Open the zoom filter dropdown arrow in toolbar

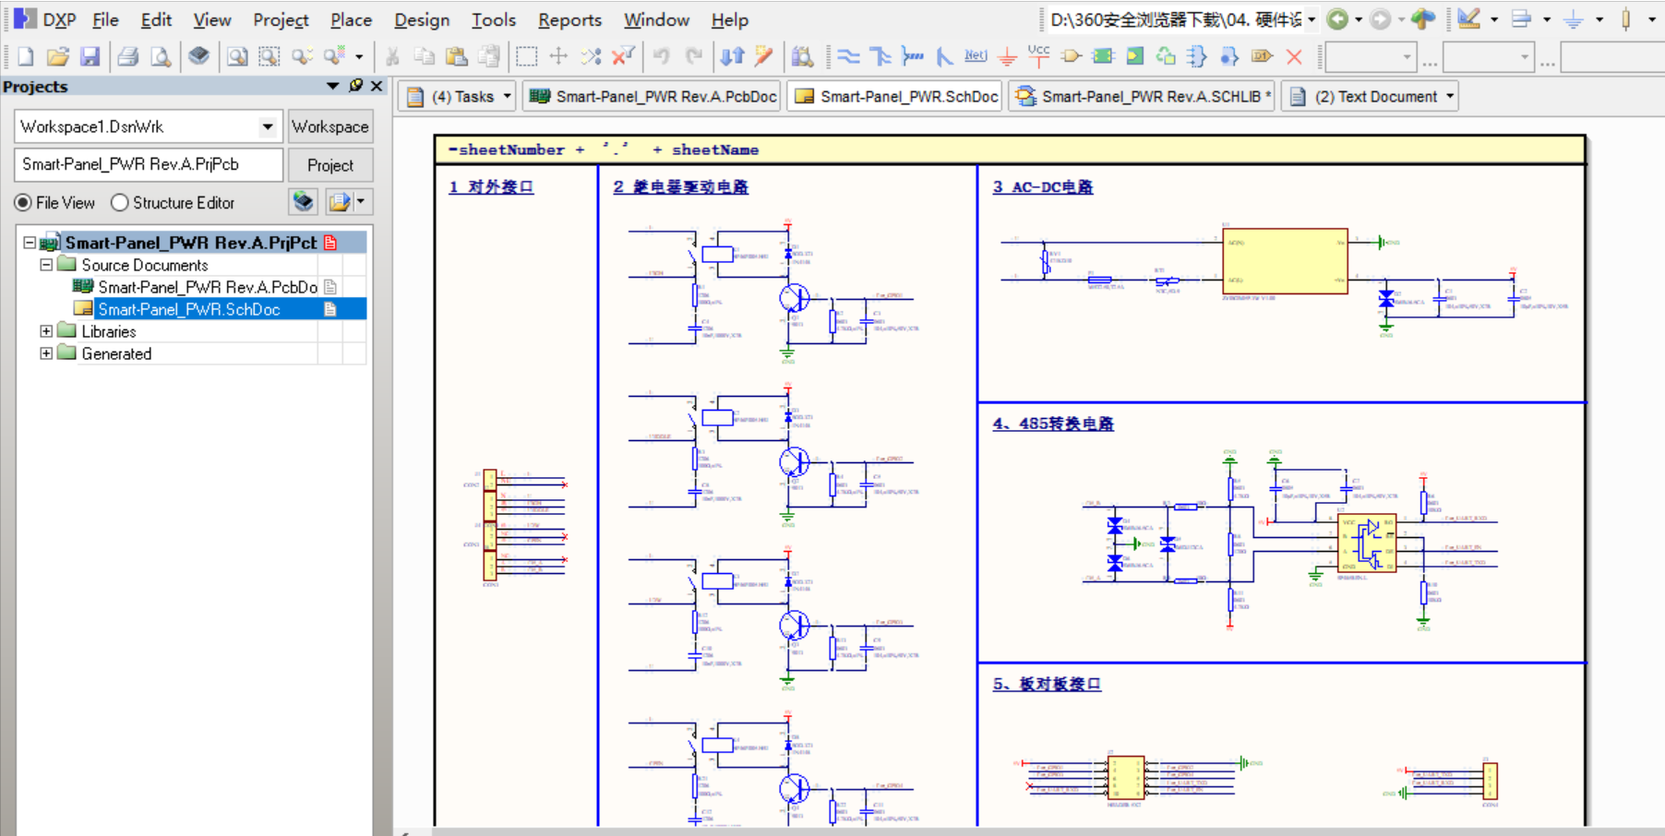pos(359,57)
